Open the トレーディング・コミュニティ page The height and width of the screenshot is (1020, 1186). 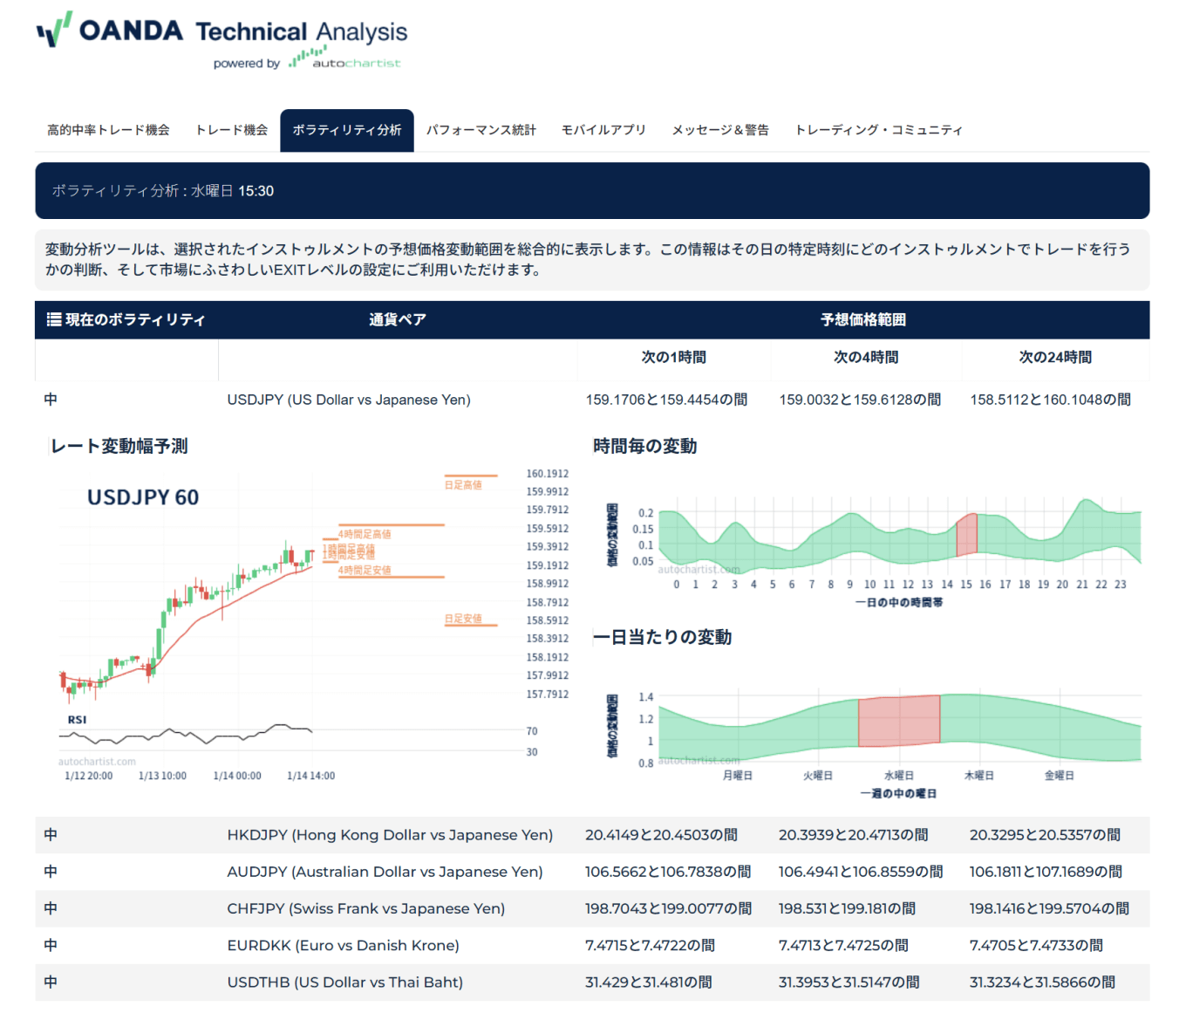[879, 129]
